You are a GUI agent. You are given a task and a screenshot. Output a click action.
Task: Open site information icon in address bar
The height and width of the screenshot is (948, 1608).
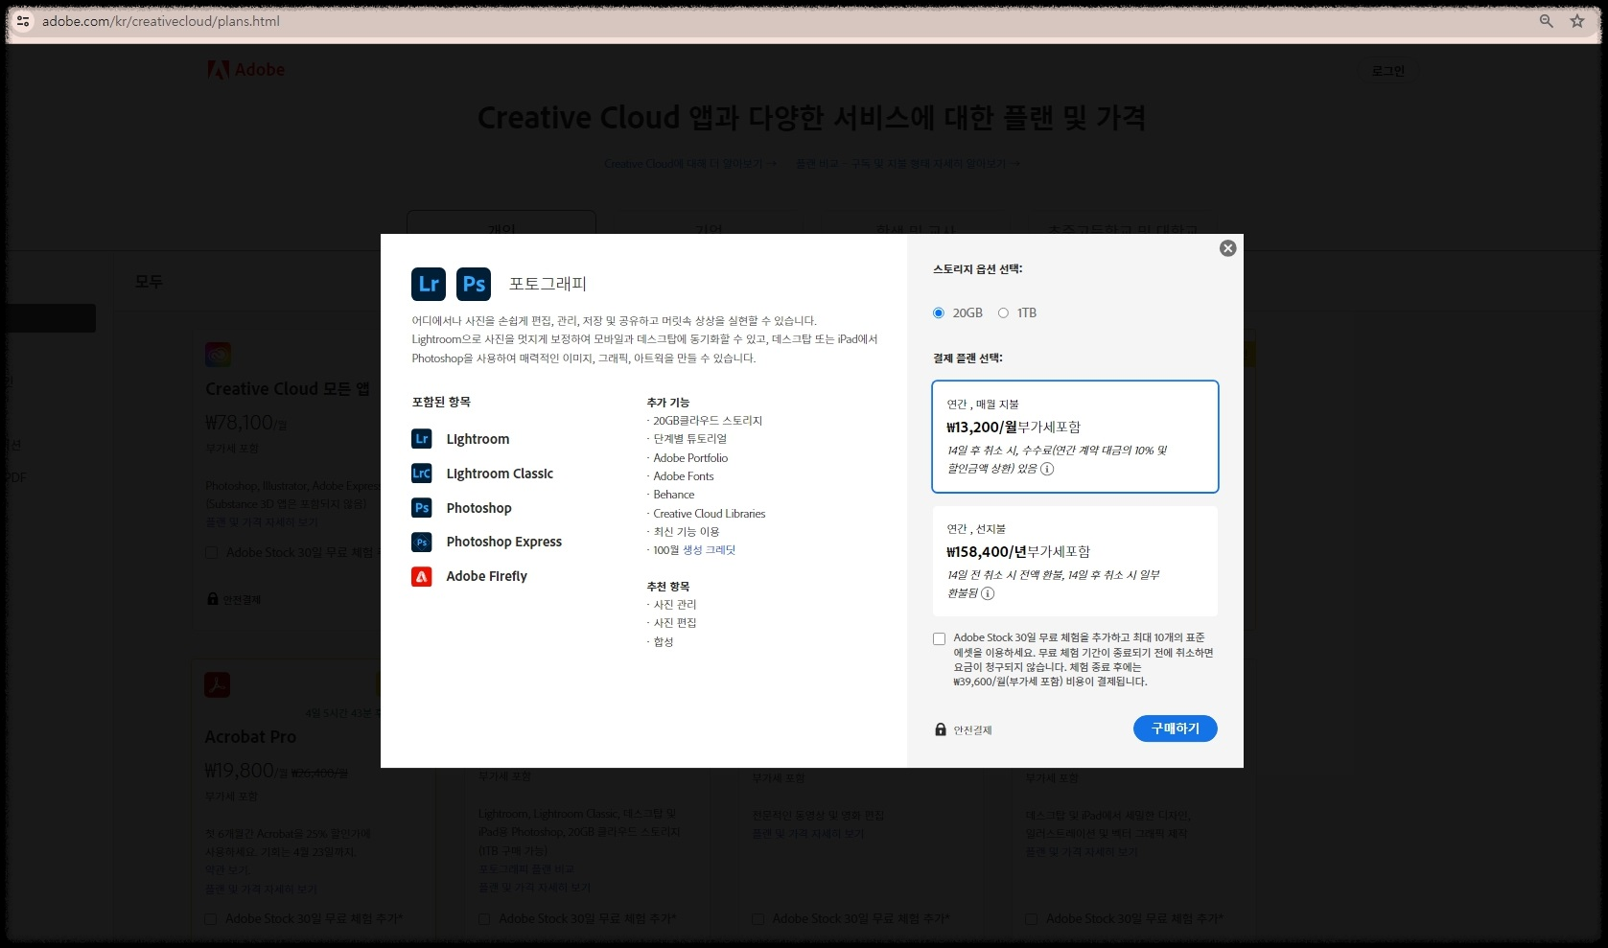[23, 21]
